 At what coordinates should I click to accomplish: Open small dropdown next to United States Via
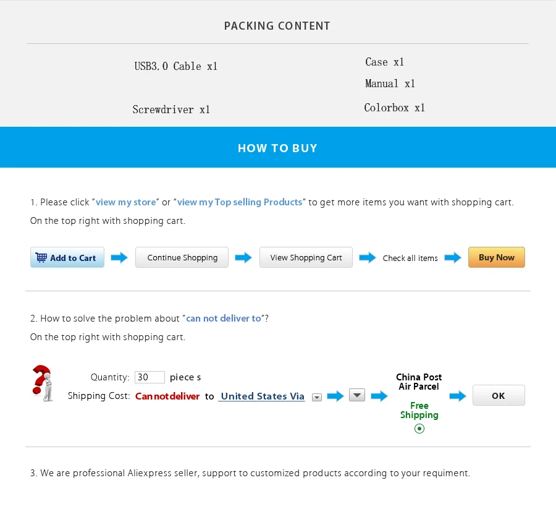pos(316,397)
